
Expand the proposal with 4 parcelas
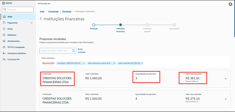pyautogui.click(x=226, y=99)
